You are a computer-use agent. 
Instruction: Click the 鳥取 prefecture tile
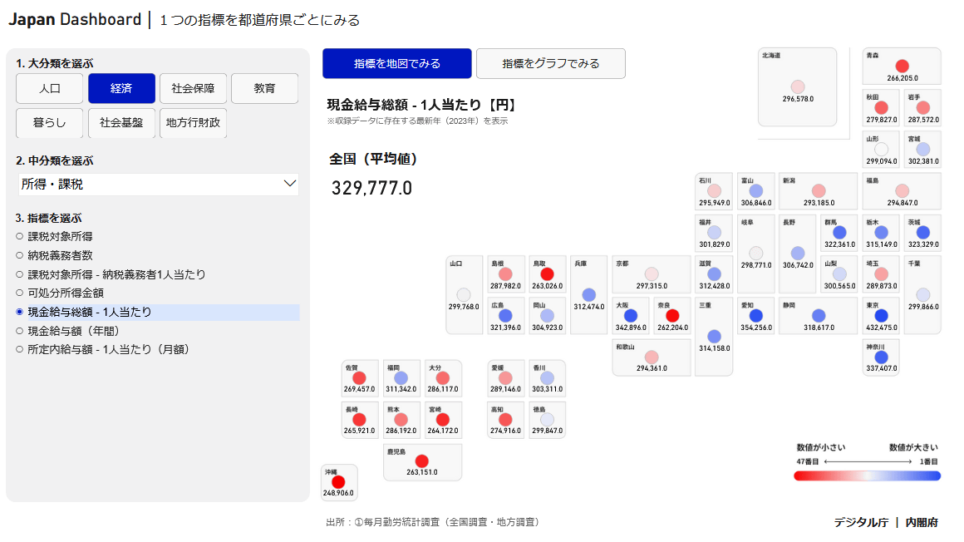pos(547,274)
